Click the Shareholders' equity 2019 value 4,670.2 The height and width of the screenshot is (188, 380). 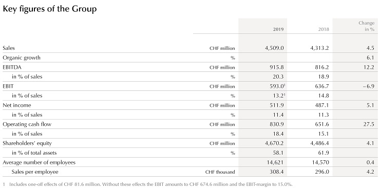tap(274, 143)
